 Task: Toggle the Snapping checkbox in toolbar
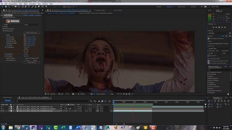pyautogui.click(x=64, y=7)
